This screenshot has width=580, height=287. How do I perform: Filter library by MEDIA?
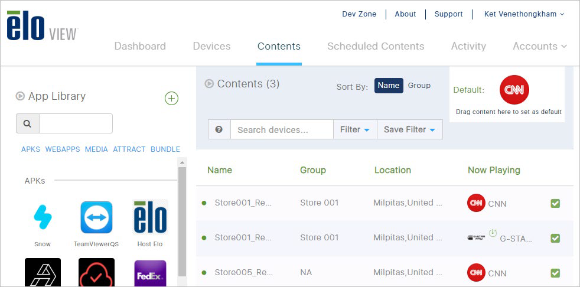[96, 149]
